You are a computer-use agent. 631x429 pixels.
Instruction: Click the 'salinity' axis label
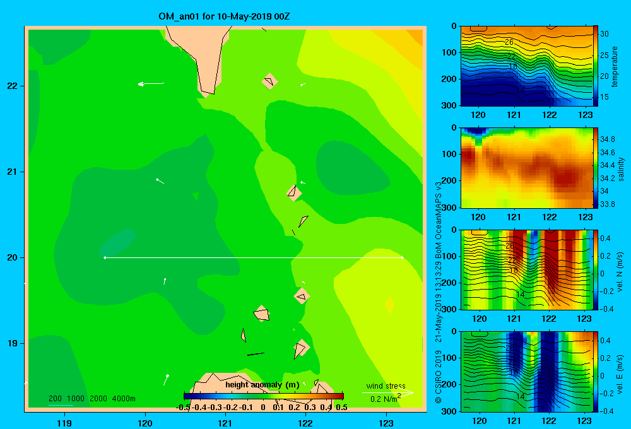[622, 168]
